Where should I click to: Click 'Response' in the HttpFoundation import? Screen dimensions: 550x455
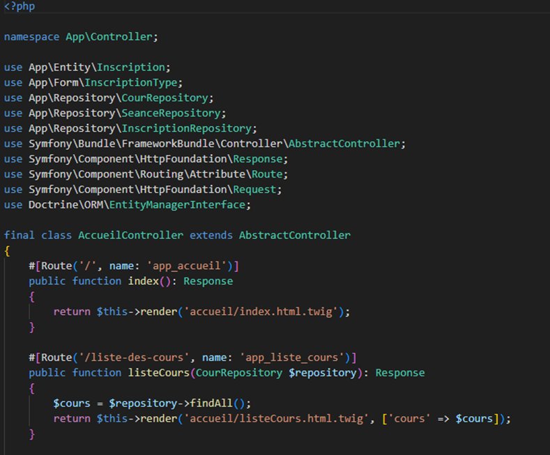(258, 159)
